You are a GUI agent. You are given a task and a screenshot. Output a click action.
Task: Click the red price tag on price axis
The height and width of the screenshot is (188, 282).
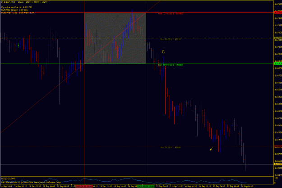[x=278, y=12]
